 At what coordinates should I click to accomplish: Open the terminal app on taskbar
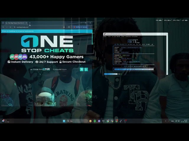pyautogui.click(x=103, y=121)
